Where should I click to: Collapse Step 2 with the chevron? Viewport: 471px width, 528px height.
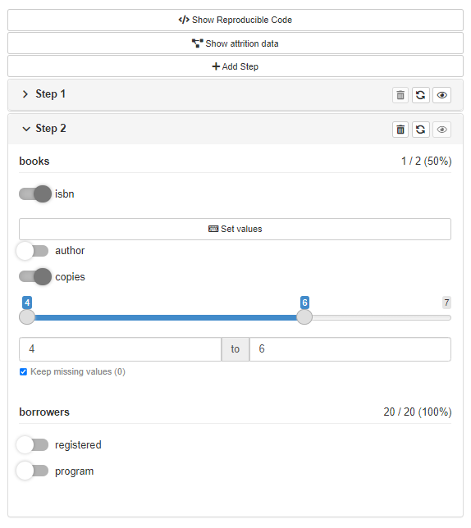(x=26, y=129)
